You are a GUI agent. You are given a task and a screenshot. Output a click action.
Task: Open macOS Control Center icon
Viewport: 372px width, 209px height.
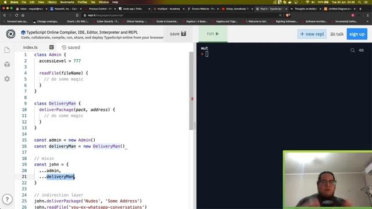366,2
